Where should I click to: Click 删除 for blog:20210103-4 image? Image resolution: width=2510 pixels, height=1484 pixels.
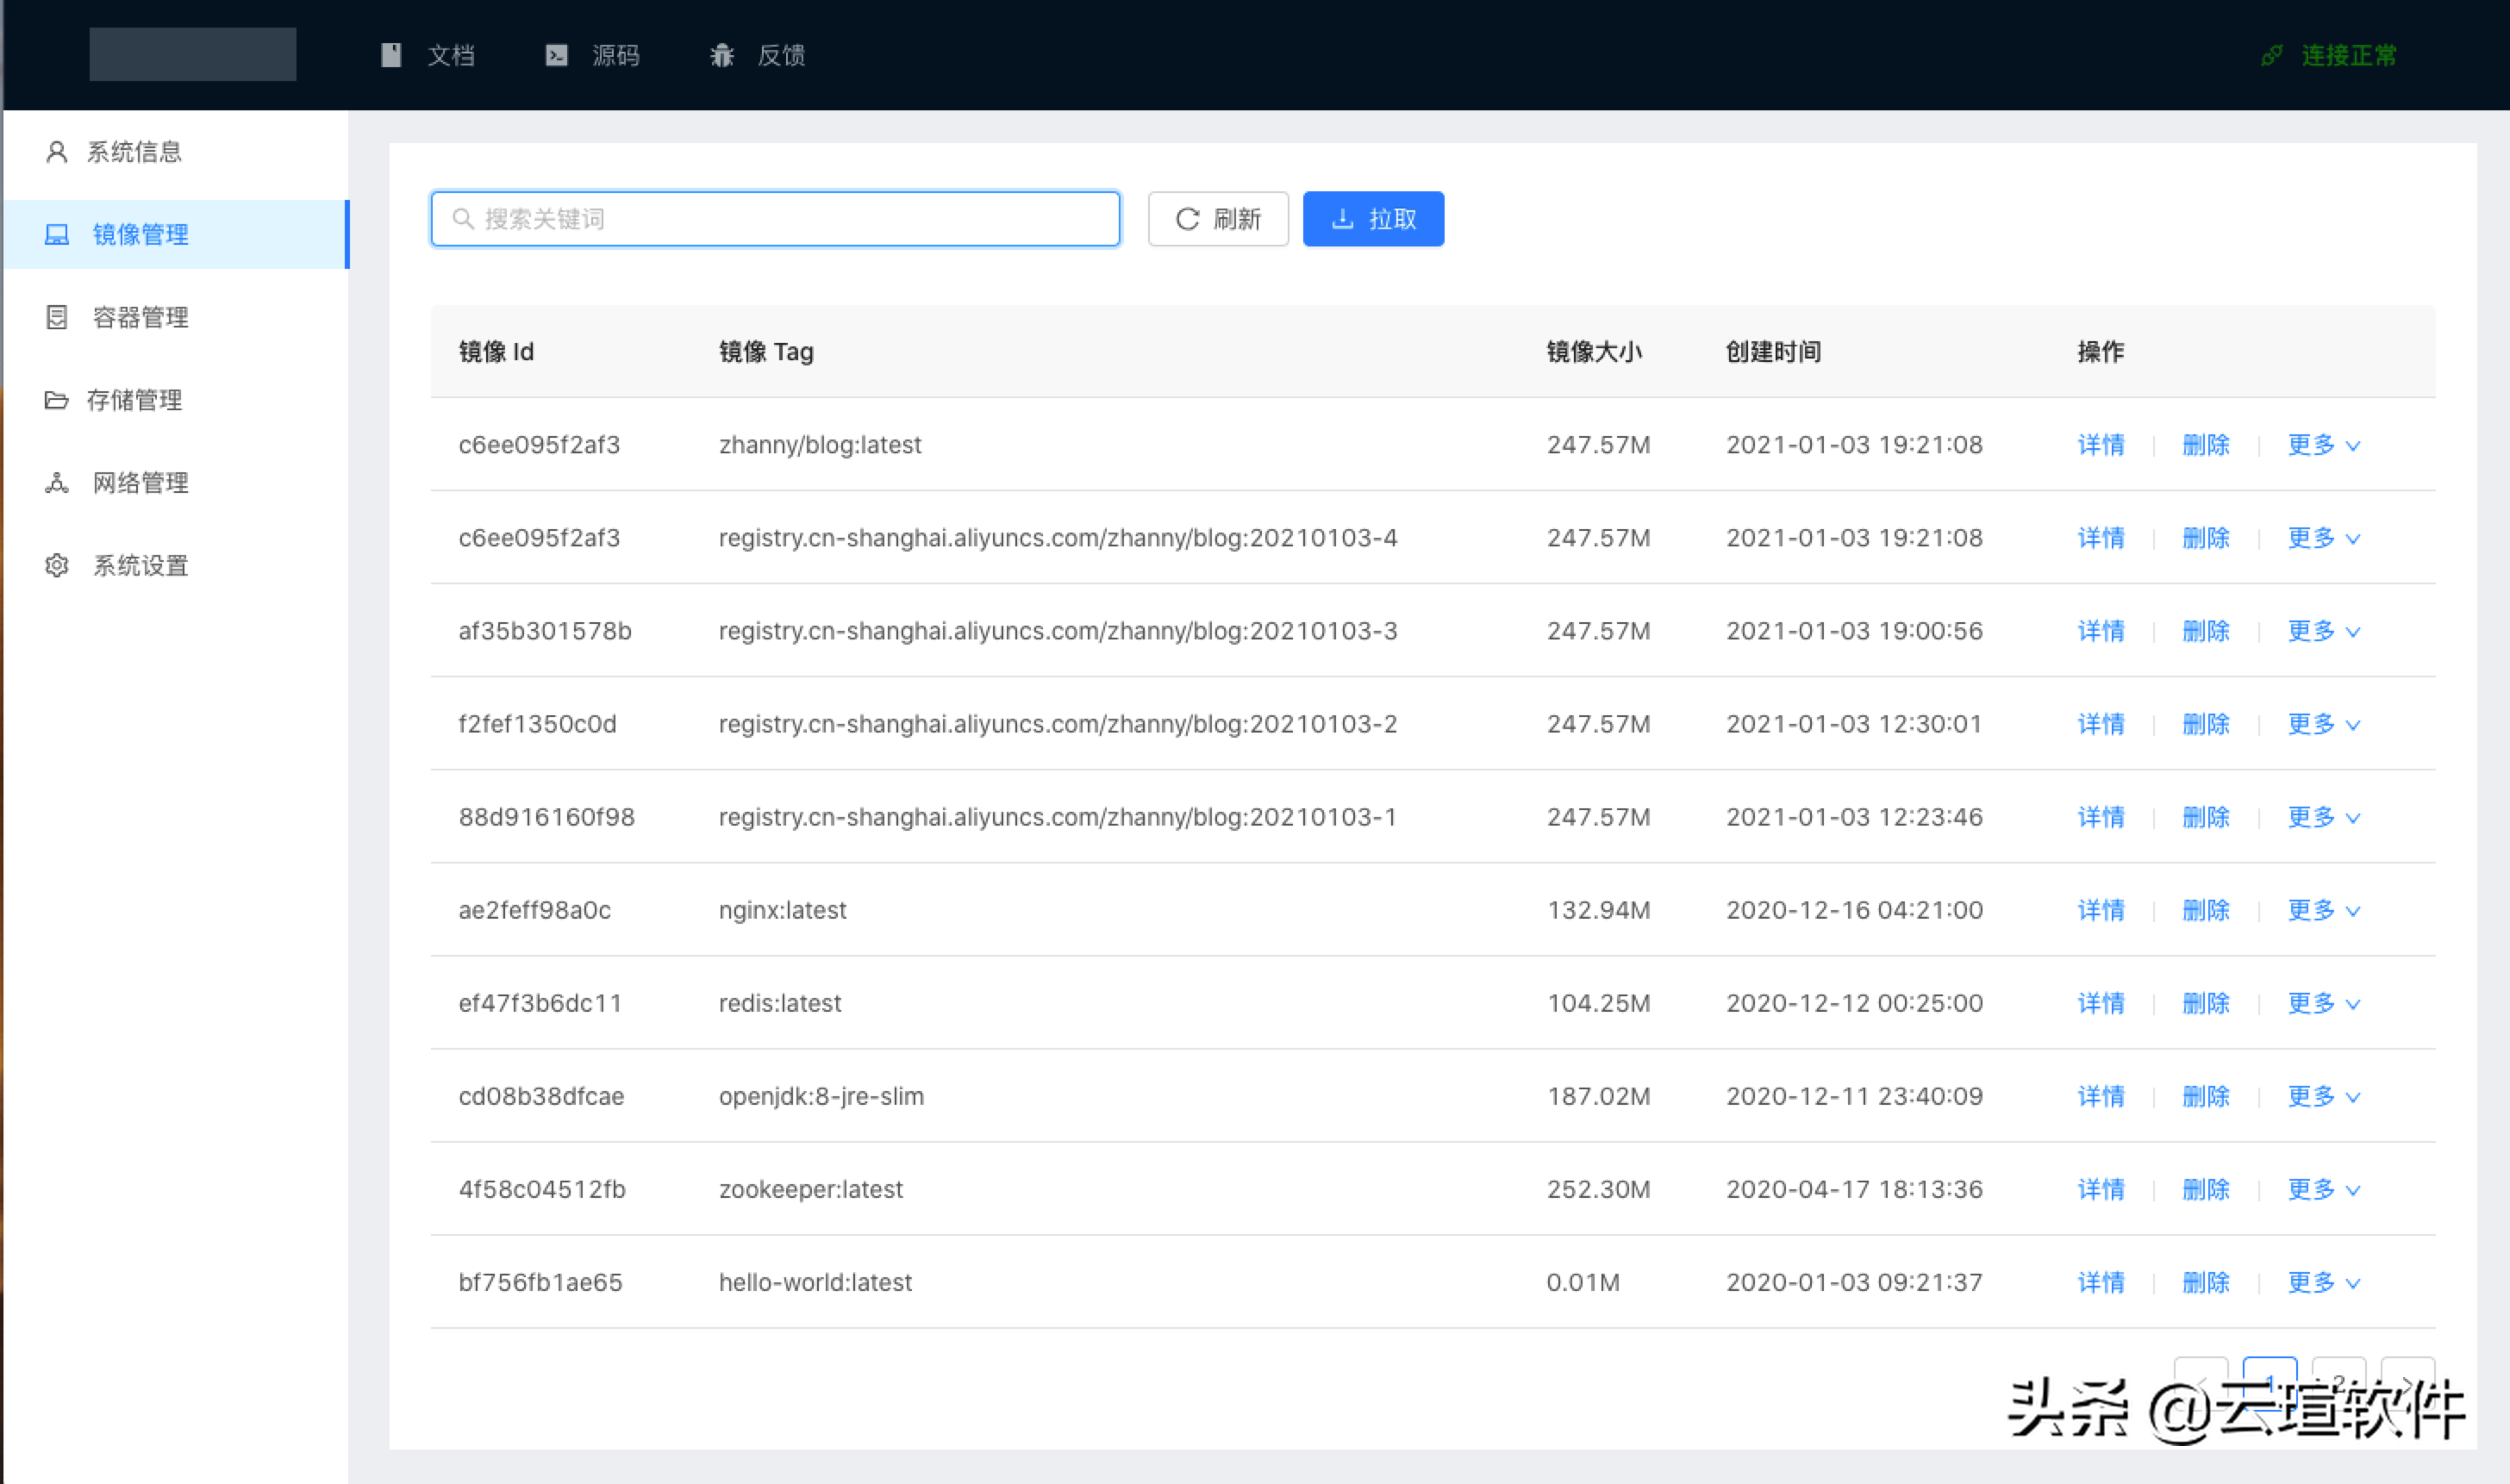point(2206,538)
